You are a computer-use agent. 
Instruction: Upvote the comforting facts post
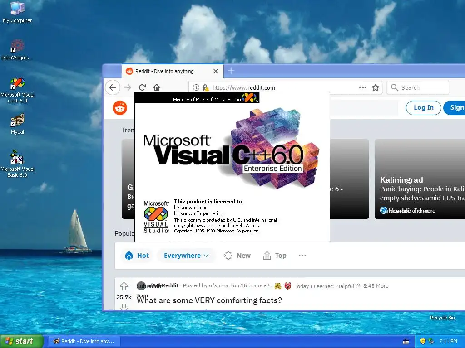click(x=124, y=286)
